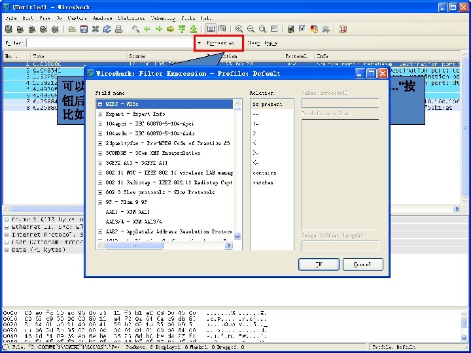Open capture options from the toolbar
The image size is (471, 353).
(x=20, y=29)
